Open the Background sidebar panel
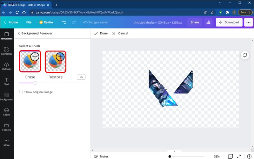This screenshot has width=254, height=159. [x=6, y=97]
